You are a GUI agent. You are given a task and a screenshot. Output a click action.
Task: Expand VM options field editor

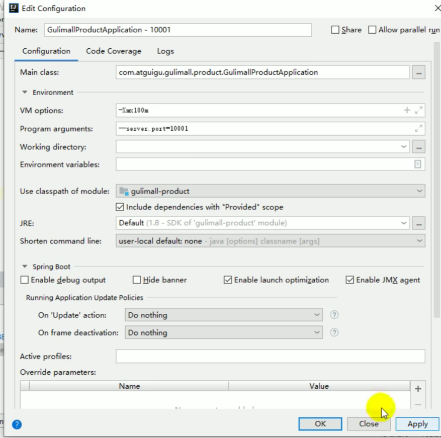click(418, 110)
